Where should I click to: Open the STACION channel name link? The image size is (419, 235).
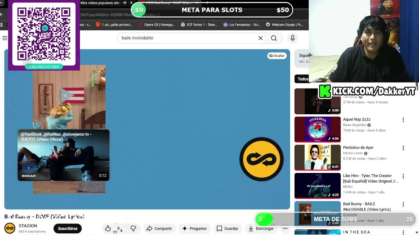[28, 226]
